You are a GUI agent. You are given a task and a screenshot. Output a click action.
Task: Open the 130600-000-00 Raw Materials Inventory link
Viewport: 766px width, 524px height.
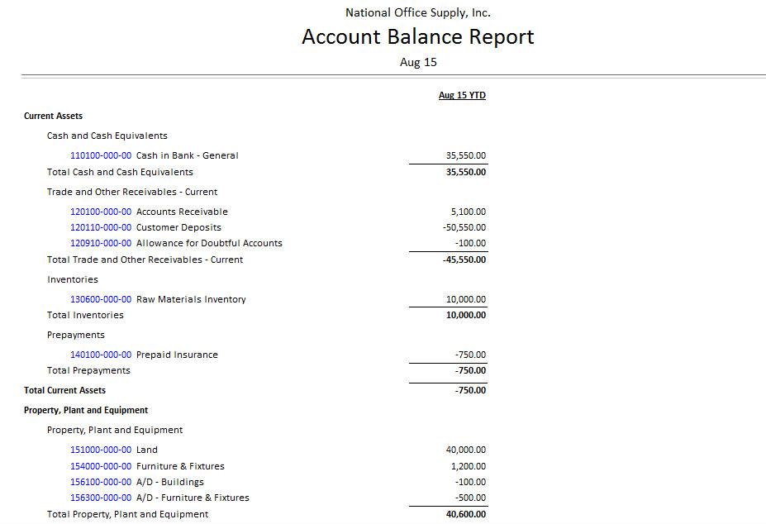click(101, 299)
